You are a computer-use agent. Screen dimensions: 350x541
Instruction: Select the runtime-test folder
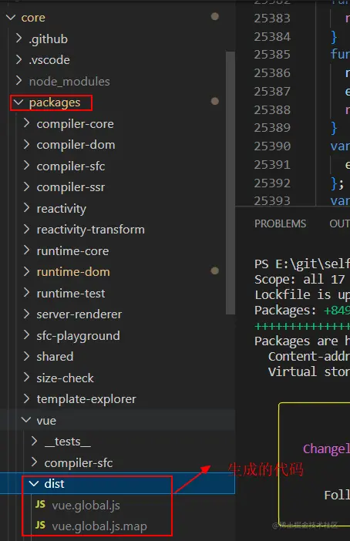[71, 294]
